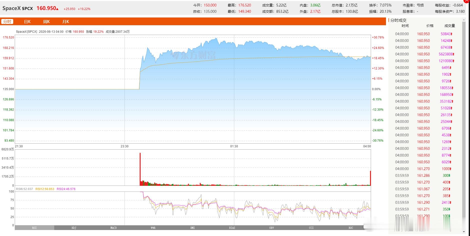This screenshot has width=470, height=236.
Task: Click the RSI24:46.576 readout
Action: 66,189
